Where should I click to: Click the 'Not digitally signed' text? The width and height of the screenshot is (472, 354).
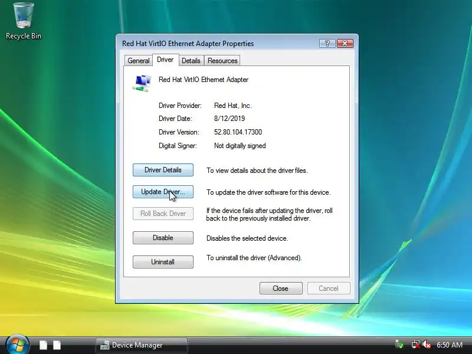click(x=240, y=146)
